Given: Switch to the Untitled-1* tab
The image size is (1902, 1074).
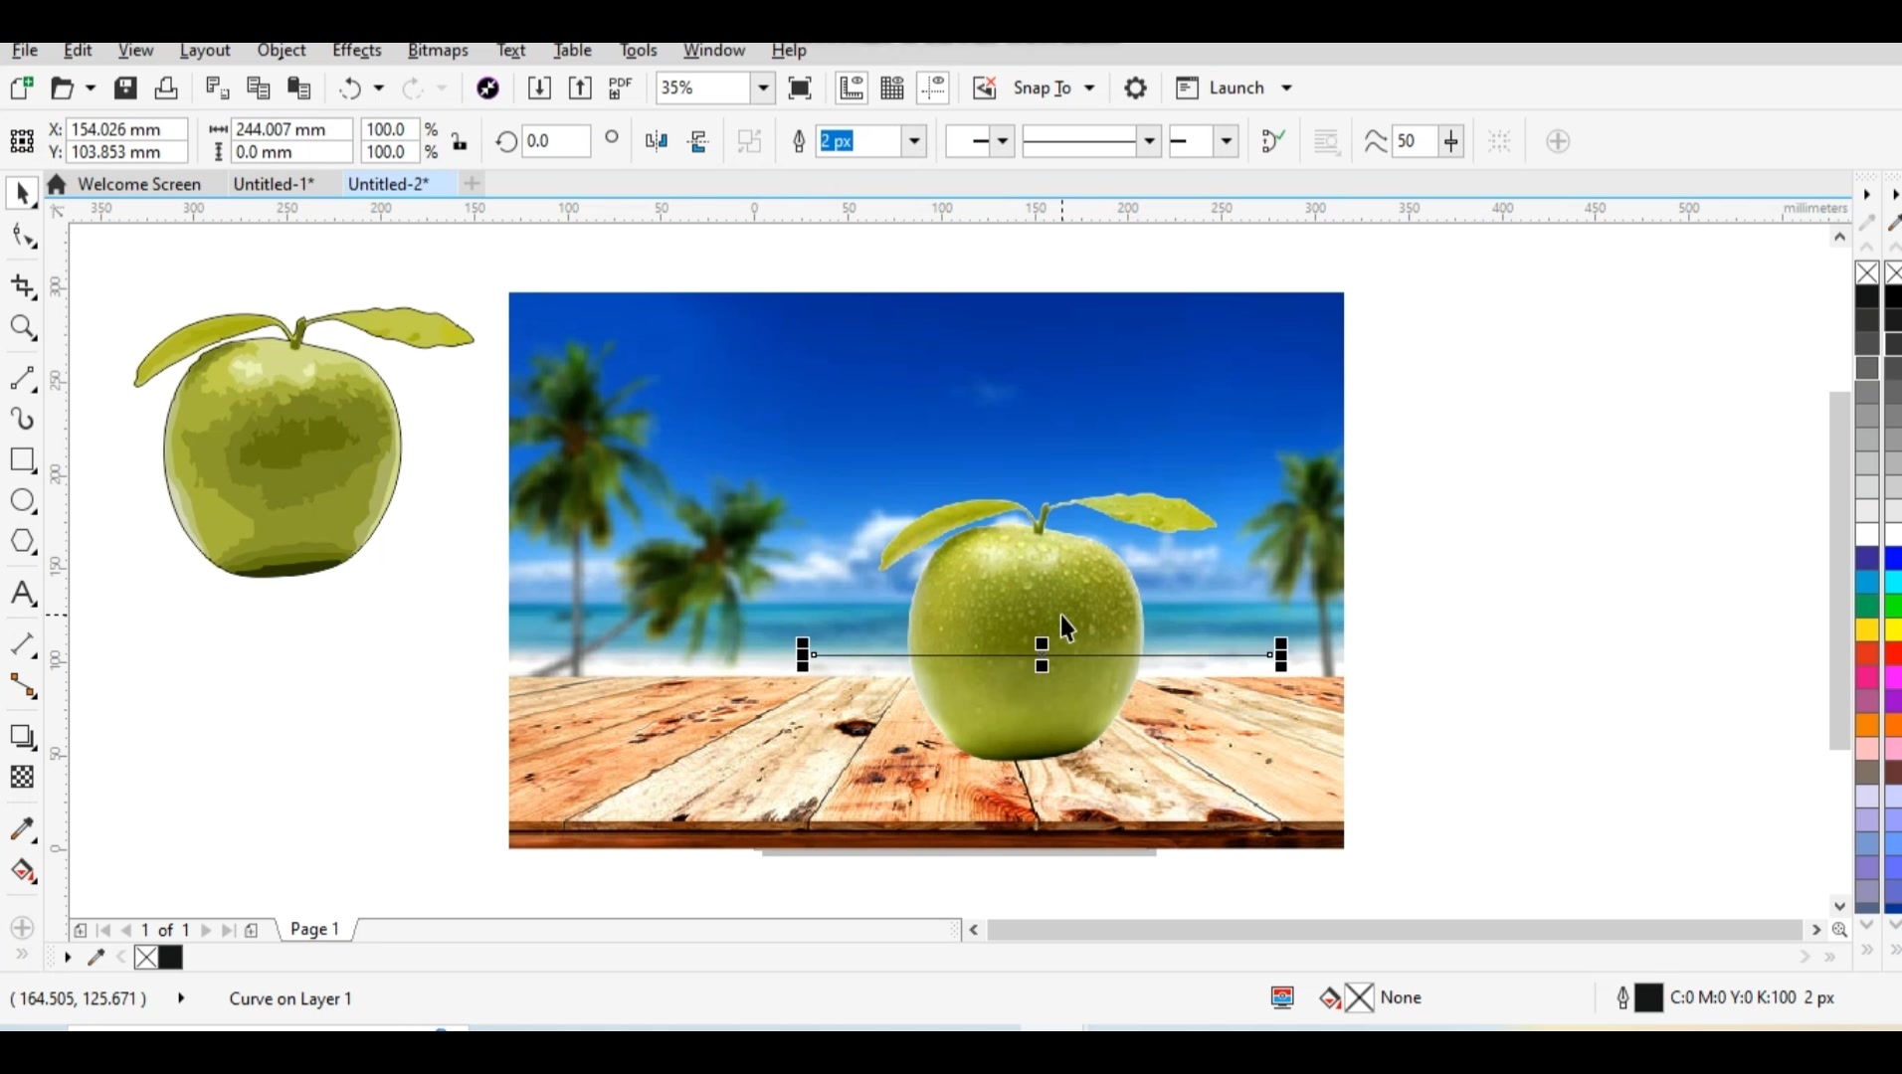Looking at the screenshot, I should click(274, 184).
